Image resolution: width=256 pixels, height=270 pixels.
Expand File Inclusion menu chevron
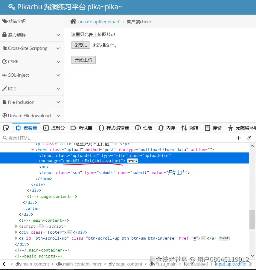click(58, 102)
